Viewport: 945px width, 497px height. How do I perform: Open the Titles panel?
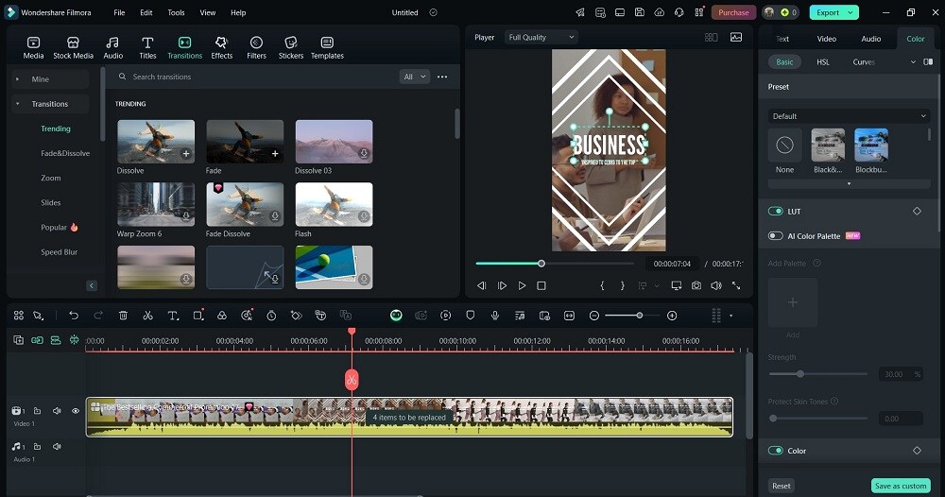point(147,47)
